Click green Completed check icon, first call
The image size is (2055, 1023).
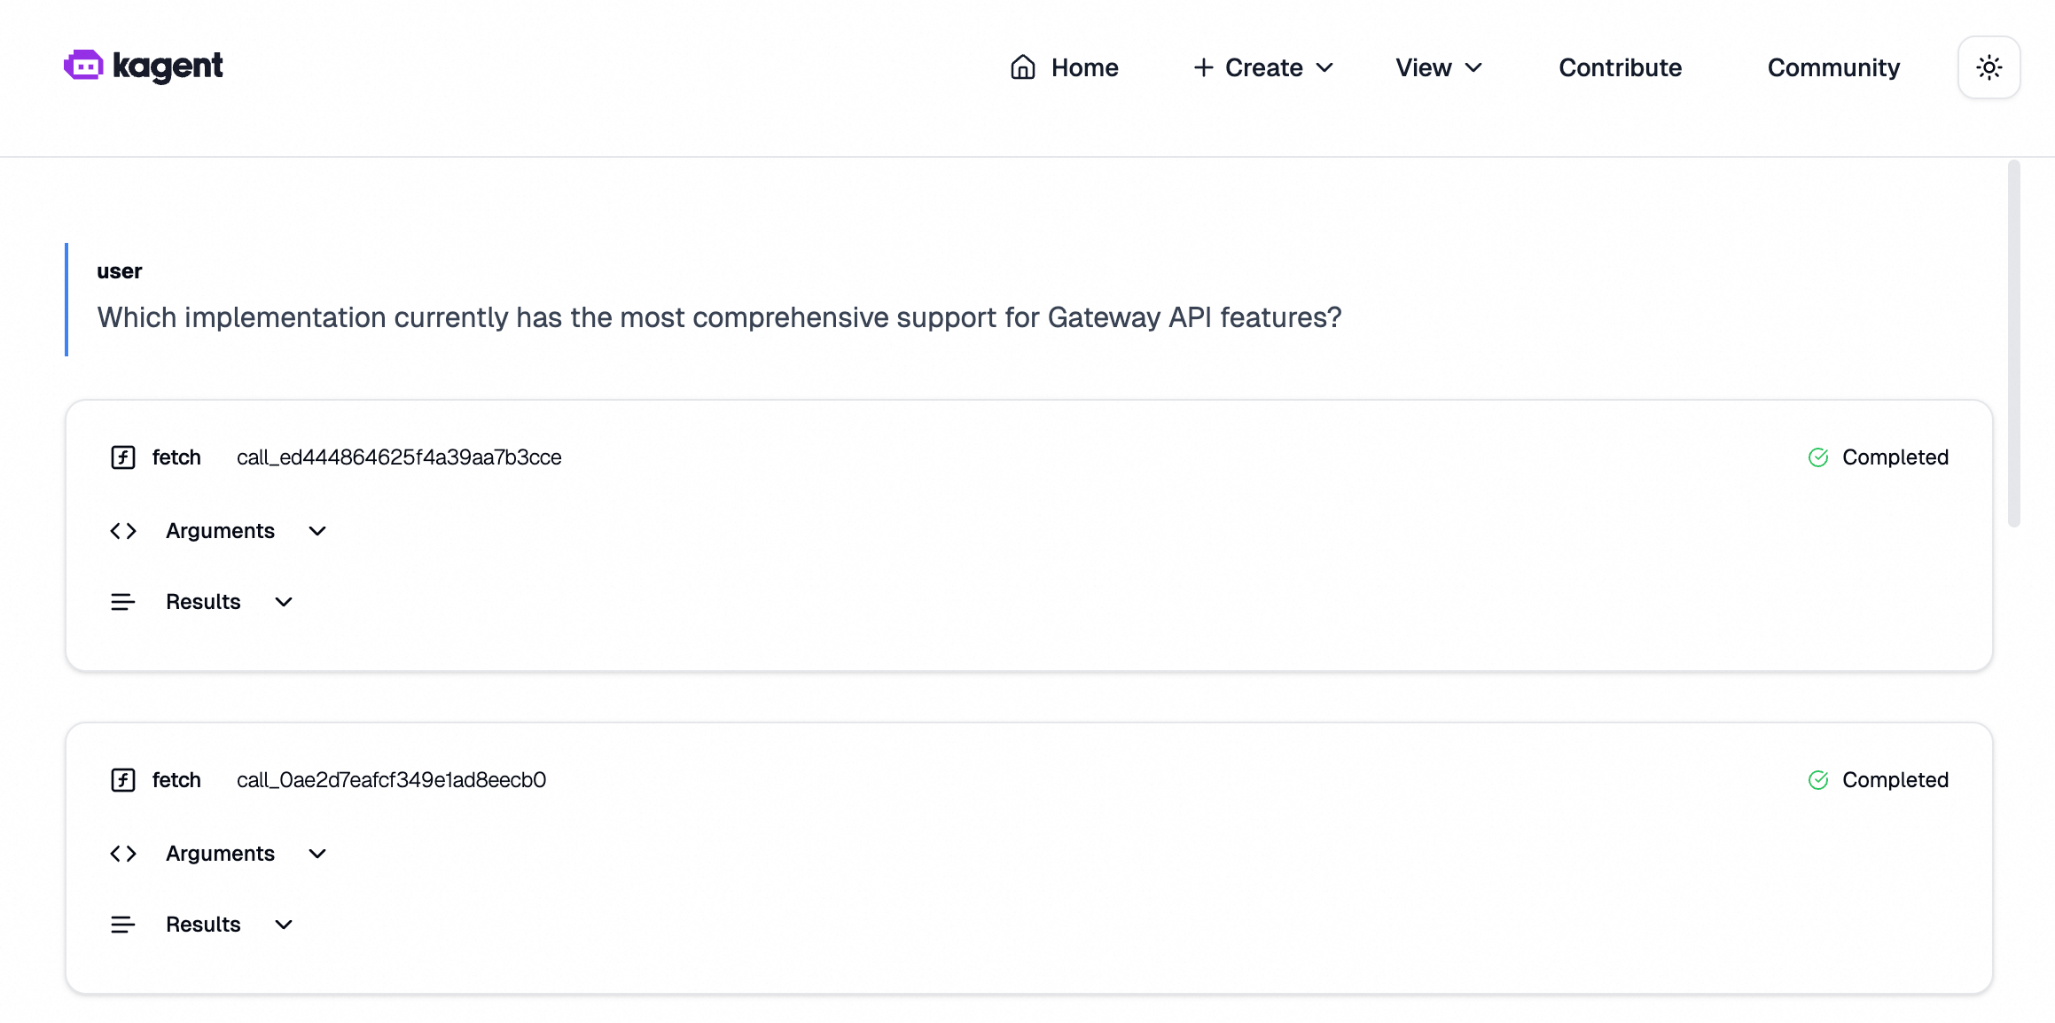point(1818,457)
